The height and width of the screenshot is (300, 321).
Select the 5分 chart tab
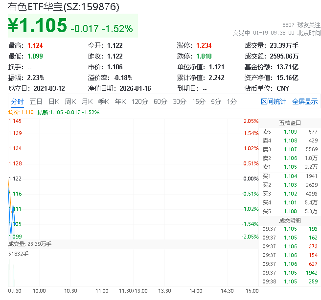point(216,101)
